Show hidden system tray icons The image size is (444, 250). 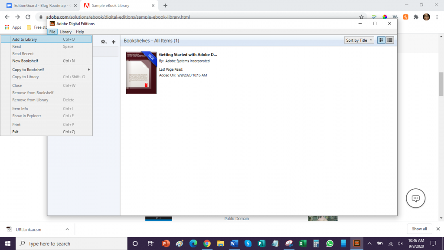[x=369, y=243]
